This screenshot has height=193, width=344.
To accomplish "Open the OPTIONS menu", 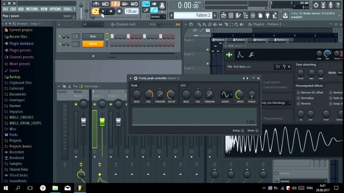I will [x=55, y=9].
